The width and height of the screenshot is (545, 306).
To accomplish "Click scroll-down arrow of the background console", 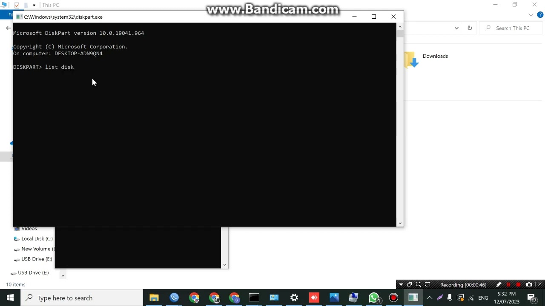I will pos(225,265).
